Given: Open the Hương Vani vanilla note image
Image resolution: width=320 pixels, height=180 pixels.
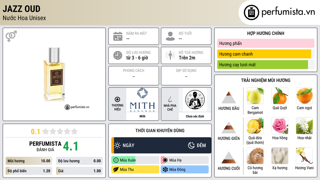Looking at the screenshot, I should point(304,156).
